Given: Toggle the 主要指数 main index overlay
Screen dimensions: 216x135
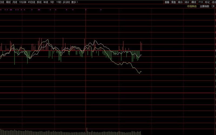Looking at the screenshot, I should [x=204, y=6].
